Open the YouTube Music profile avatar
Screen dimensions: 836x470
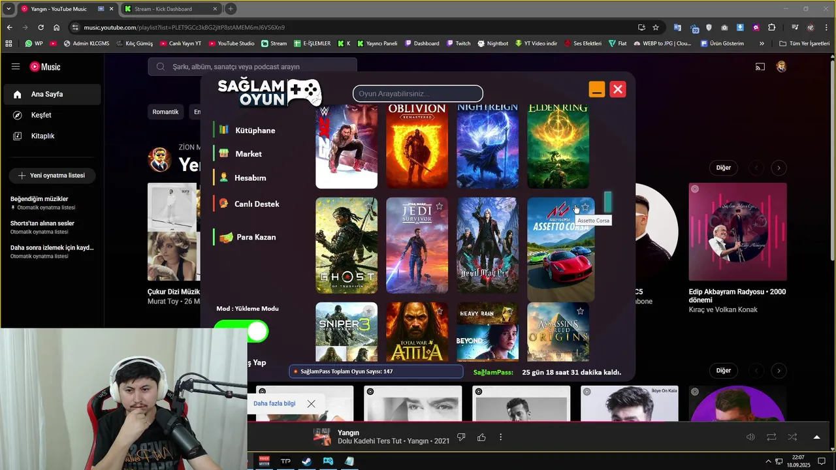pyautogui.click(x=781, y=67)
